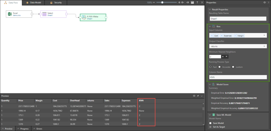Toggle Preview panel eye icon
This screenshot has height=131, width=271.
point(194,96)
